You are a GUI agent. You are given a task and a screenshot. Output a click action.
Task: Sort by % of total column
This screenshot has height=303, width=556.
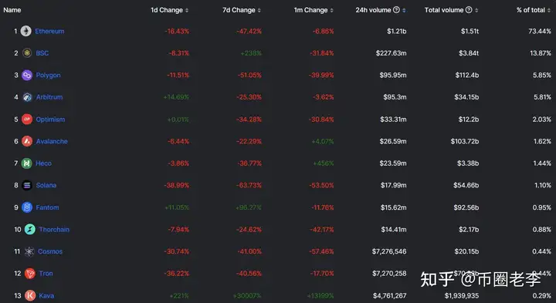click(x=534, y=10)
